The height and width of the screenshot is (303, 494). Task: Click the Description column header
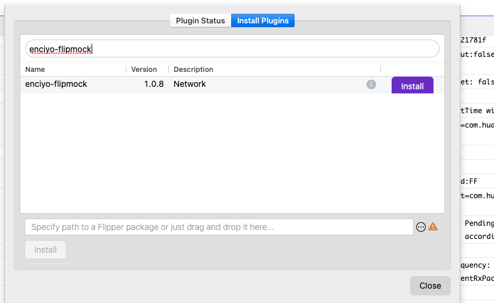pos(193,69)
